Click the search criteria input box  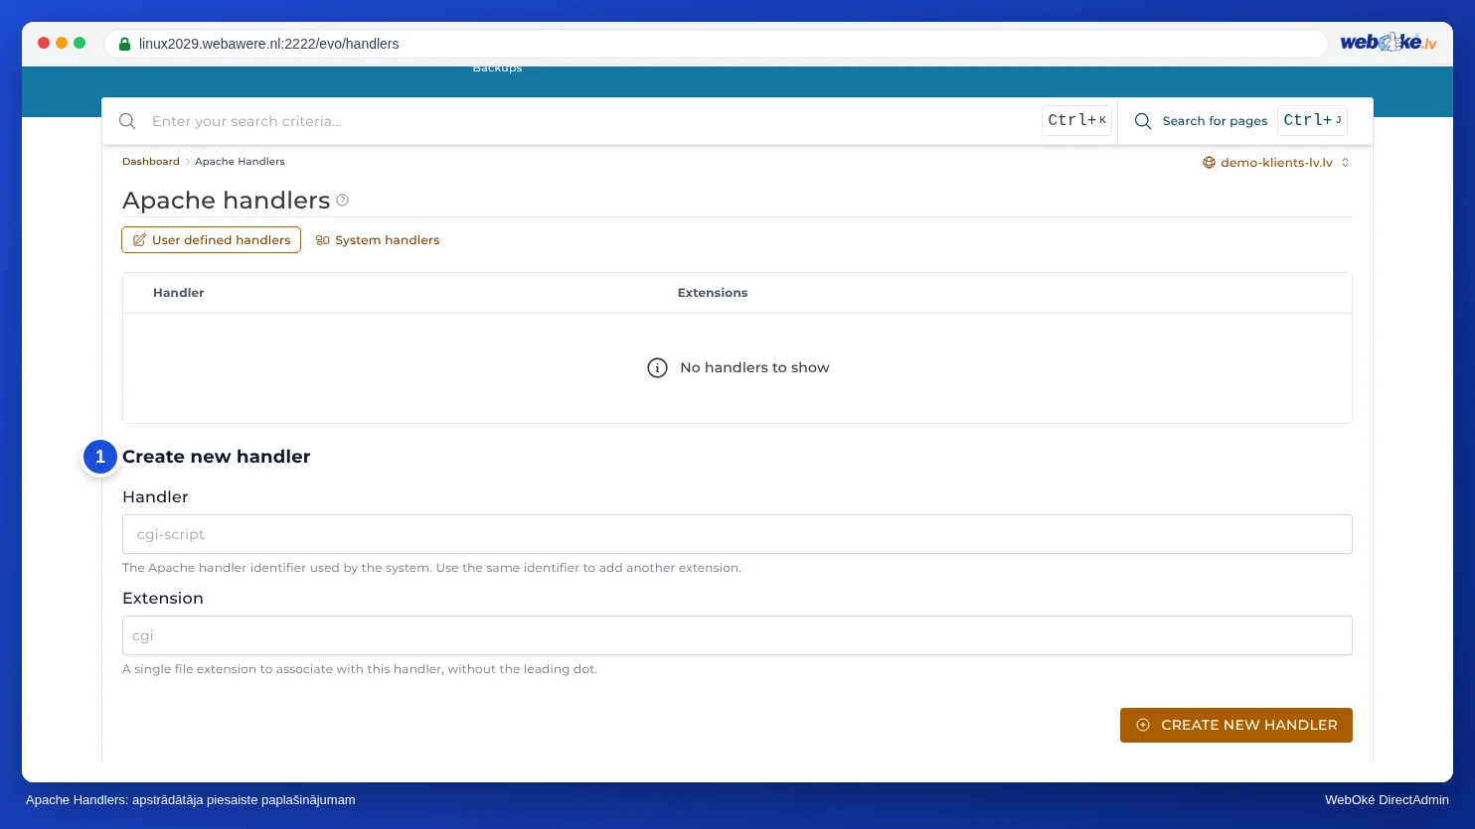coord(591,121)
